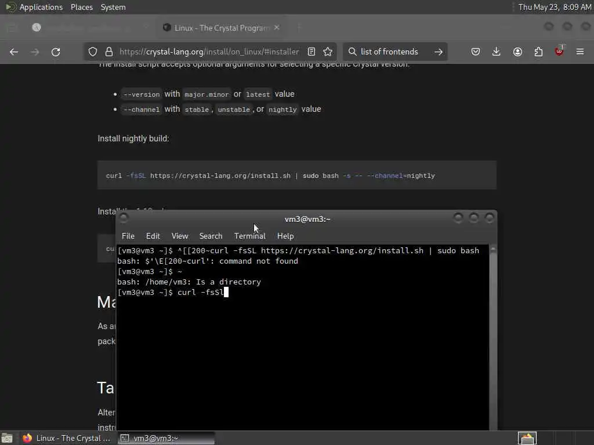Viewport: 594px width, 445px height.
Task: Click the '--version' code text
Action: click(x=142, y=94)
